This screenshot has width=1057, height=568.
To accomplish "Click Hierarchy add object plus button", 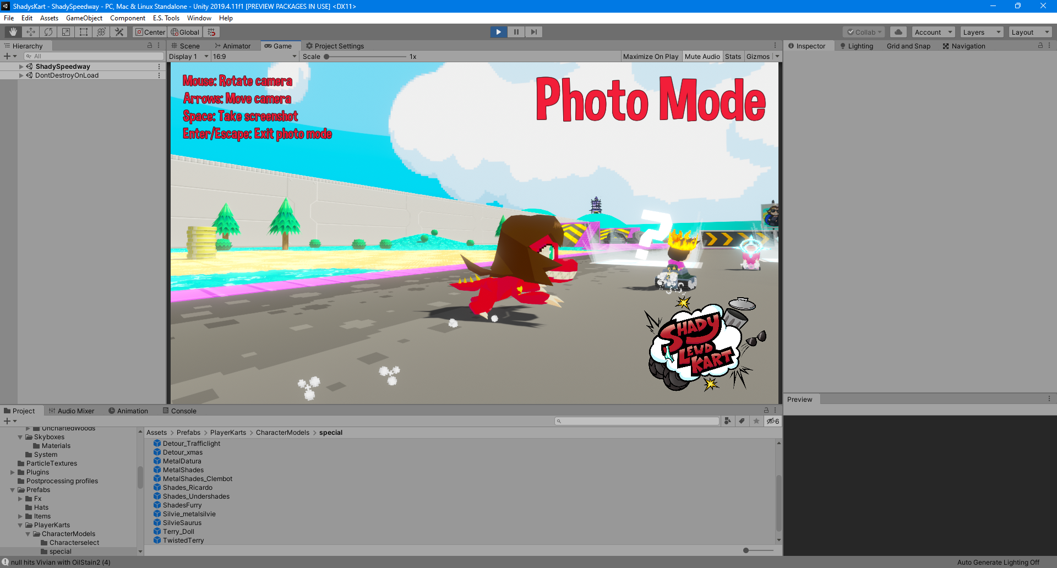I will point(10,56).
